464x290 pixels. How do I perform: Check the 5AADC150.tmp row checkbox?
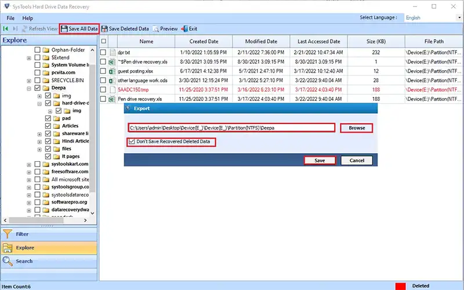pyautogui.click(x=103, y=90)
